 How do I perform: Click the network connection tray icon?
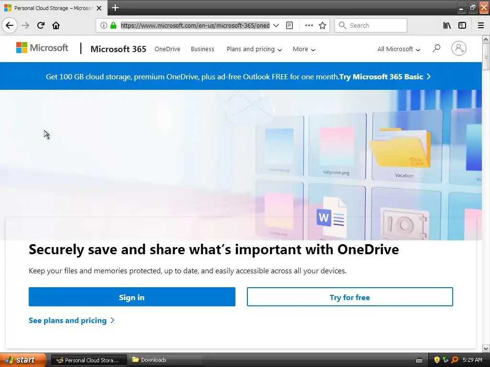[x=445, y=360]
